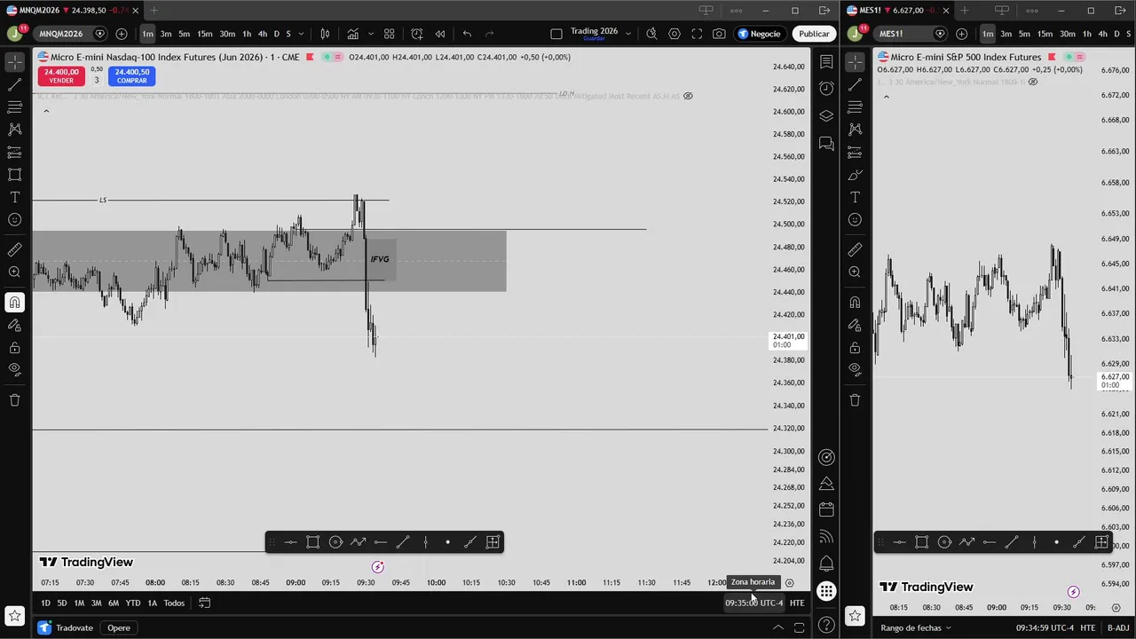
Task: Select 15m timeframe in MES1! window
Action: coord(1045,34)
